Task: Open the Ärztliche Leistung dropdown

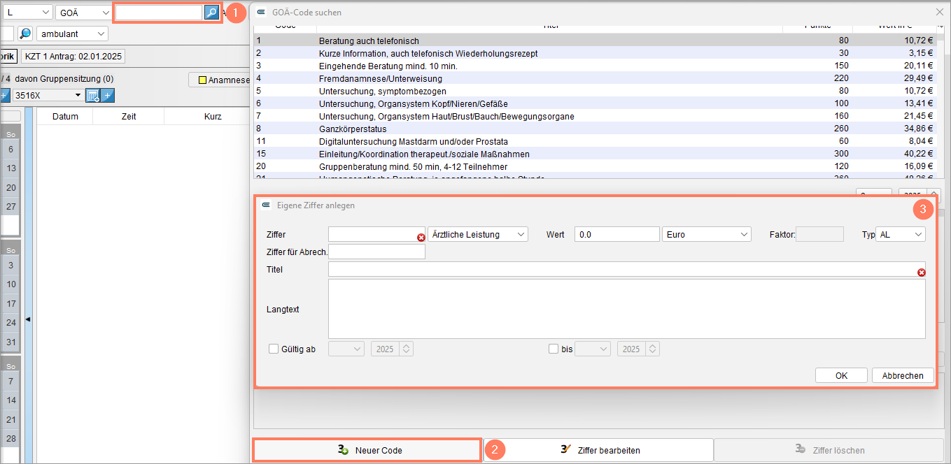Action: (479, 235)
